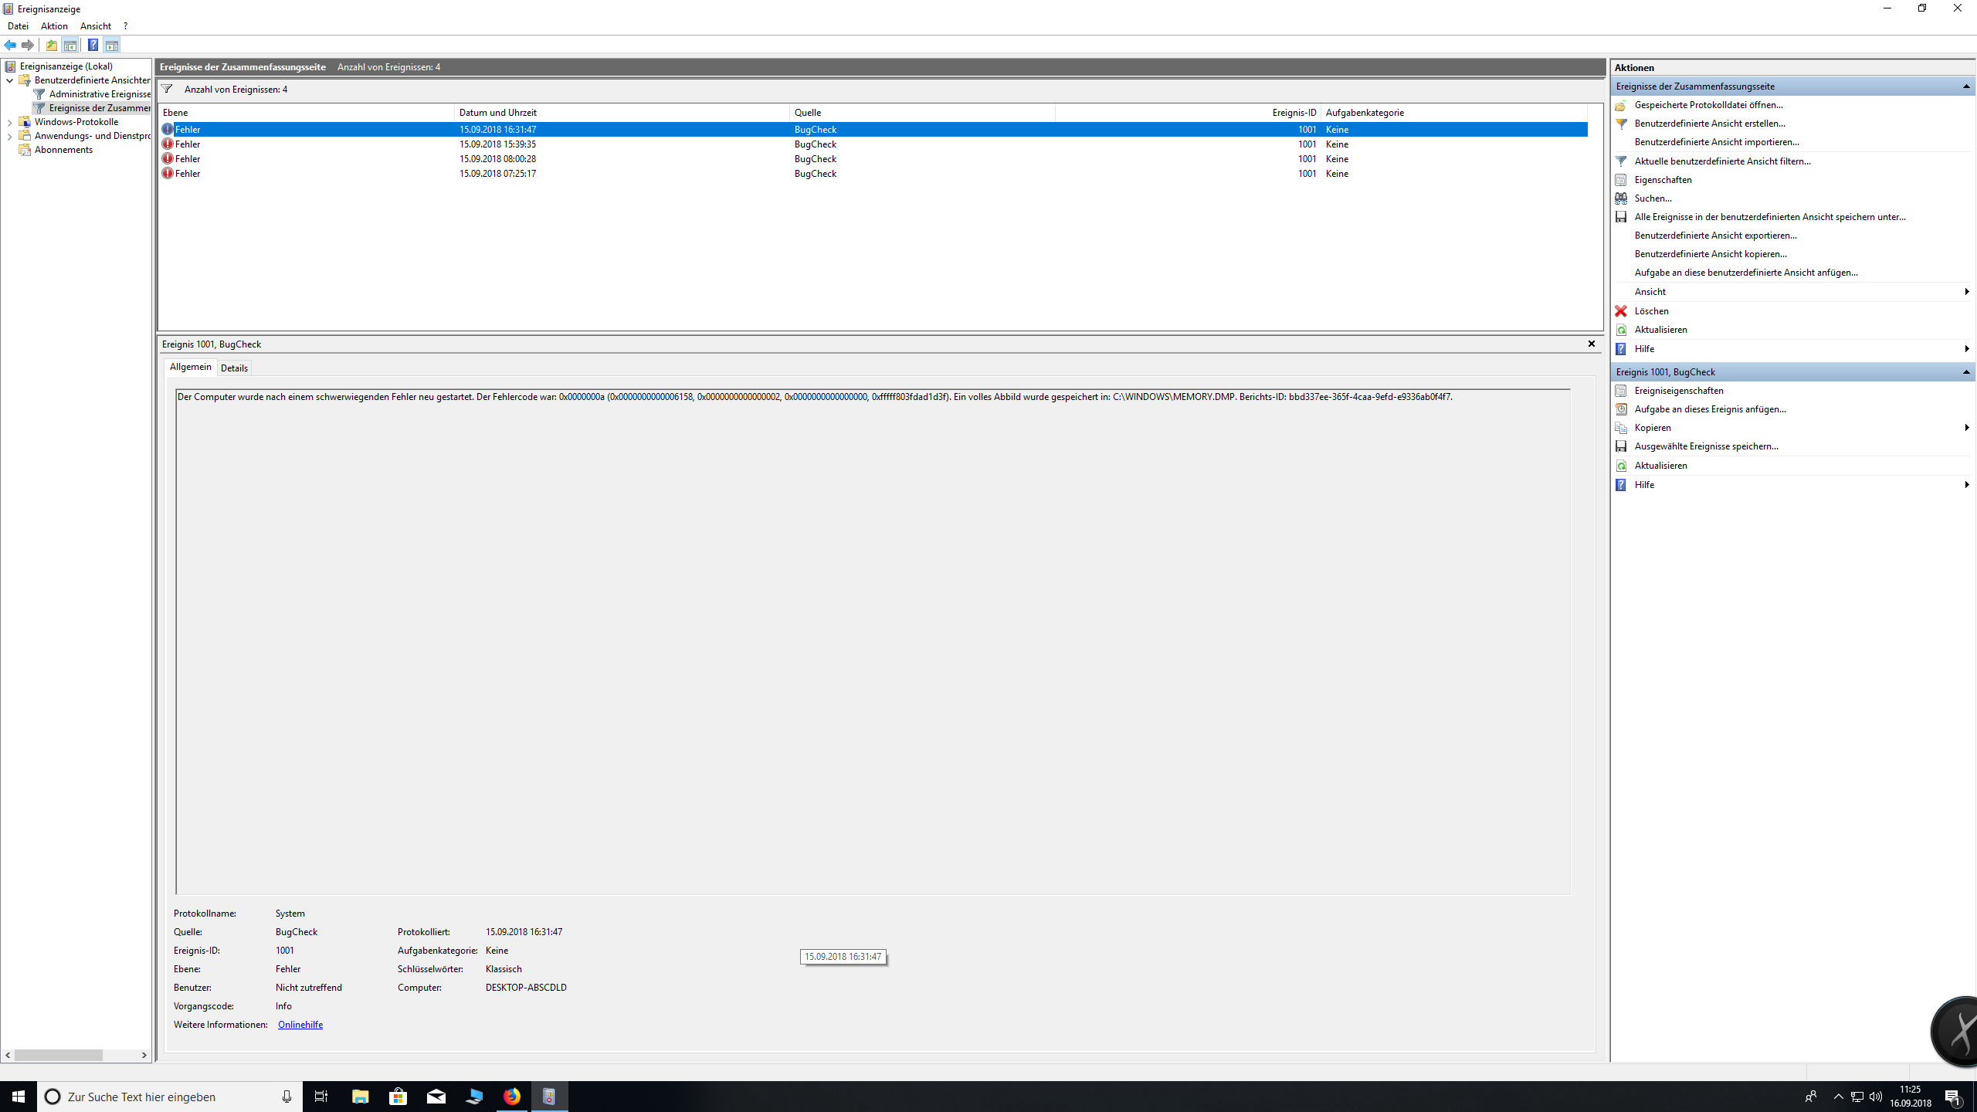Click the Löschen red X icon

click(x=1621, y=311)
